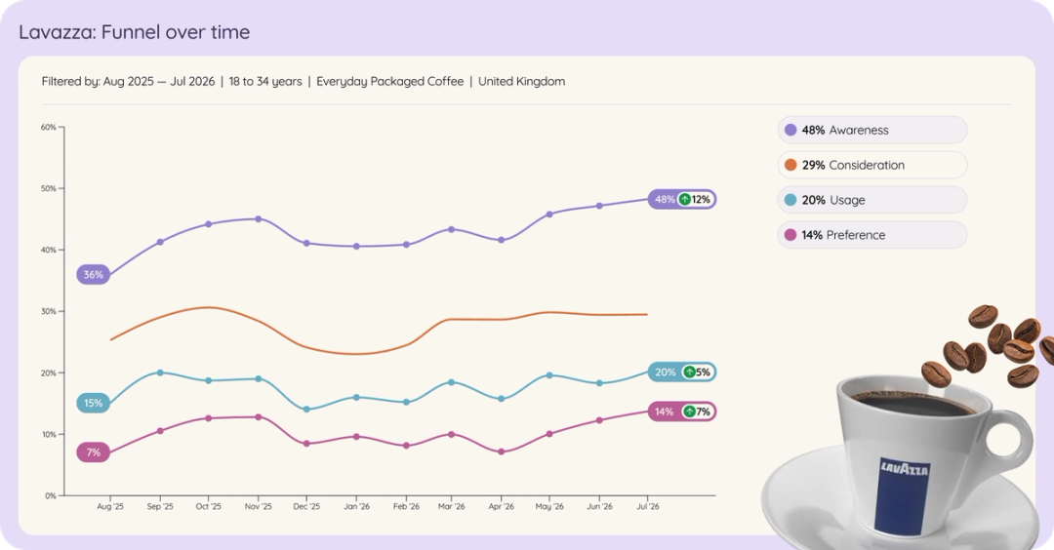
Task: Click the Feb '26 axis label
Action: point(406,507)
